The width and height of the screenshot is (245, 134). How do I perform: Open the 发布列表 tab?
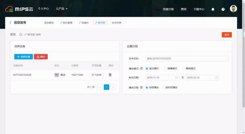[x=116, y=23]
